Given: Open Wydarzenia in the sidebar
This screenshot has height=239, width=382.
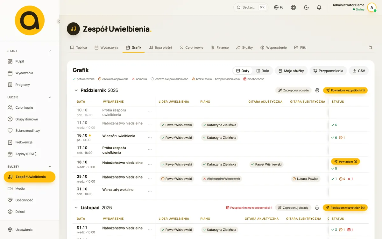Looking at the screenshot, I should pyautogui.click(x=30, y=73).
